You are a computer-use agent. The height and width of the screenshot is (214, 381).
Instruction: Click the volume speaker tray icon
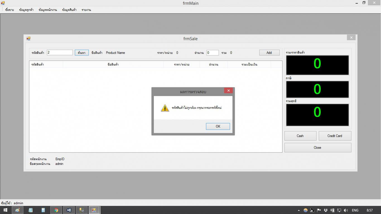(x=346, y=210)
